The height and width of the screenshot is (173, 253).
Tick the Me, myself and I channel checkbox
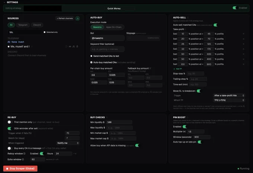click(x=9, y=47)
